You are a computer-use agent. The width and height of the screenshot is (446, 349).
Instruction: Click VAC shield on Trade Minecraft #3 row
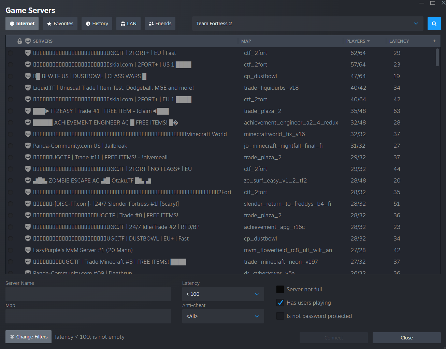pos(28,262)
